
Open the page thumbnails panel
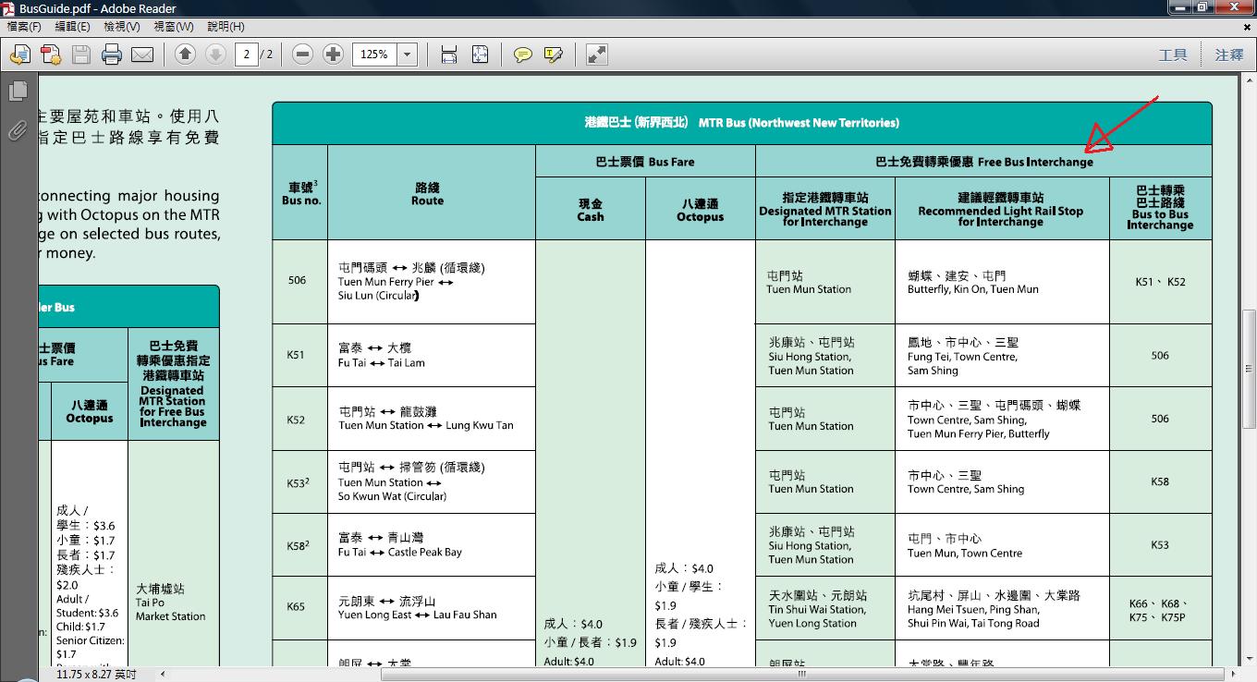click(x=17, y=91)
